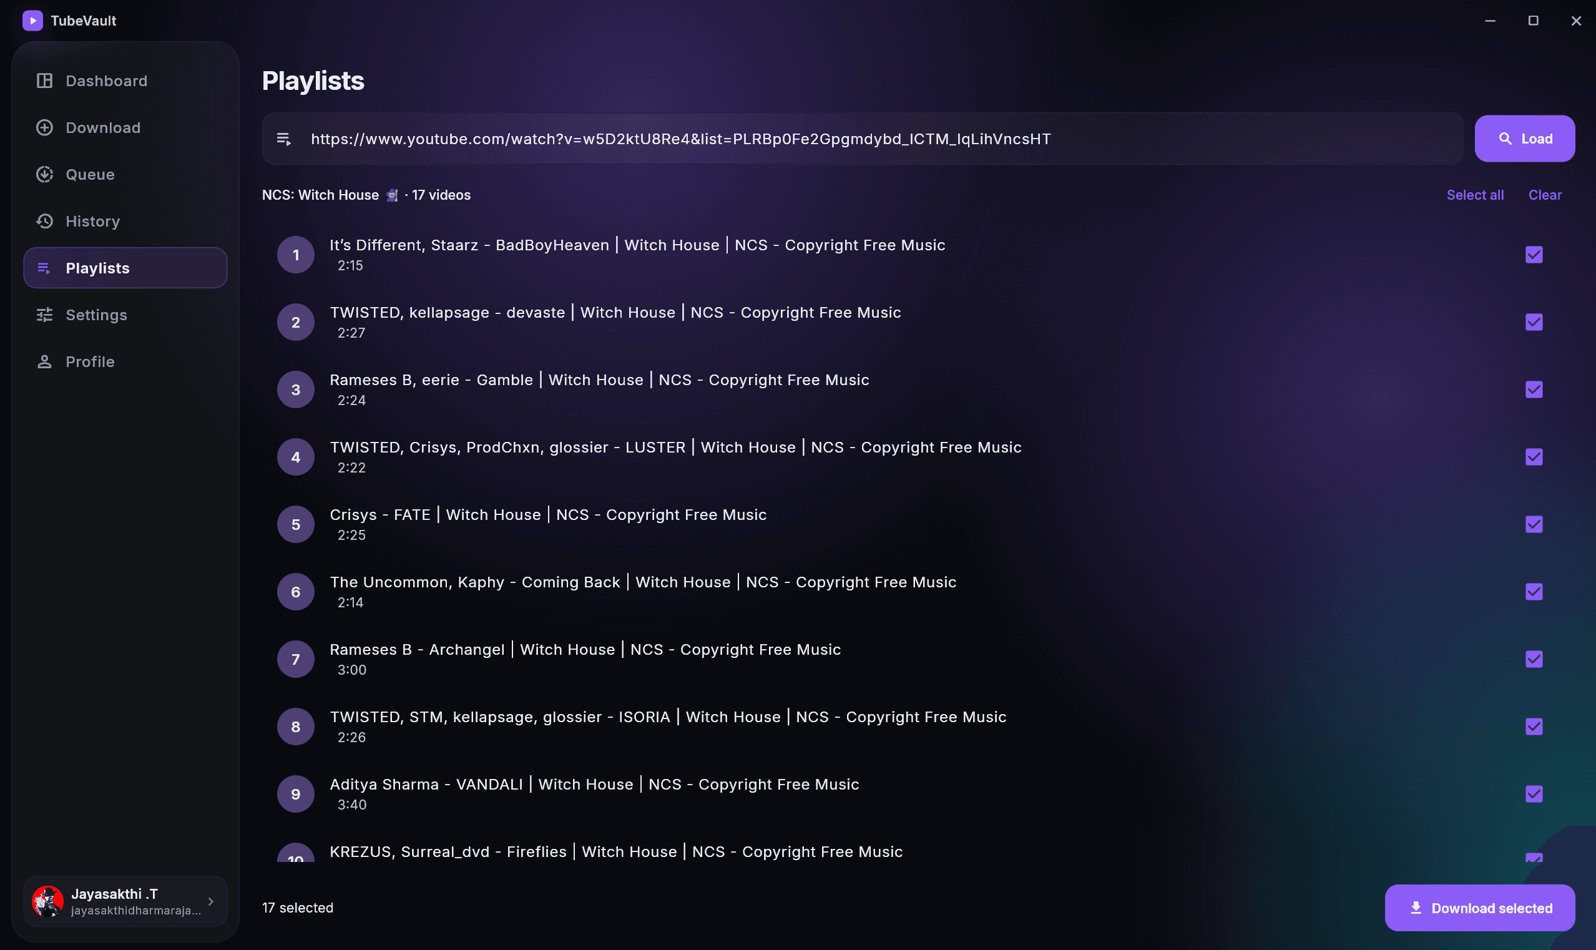
Task: Open the Settings page
Action: (125, 315)
